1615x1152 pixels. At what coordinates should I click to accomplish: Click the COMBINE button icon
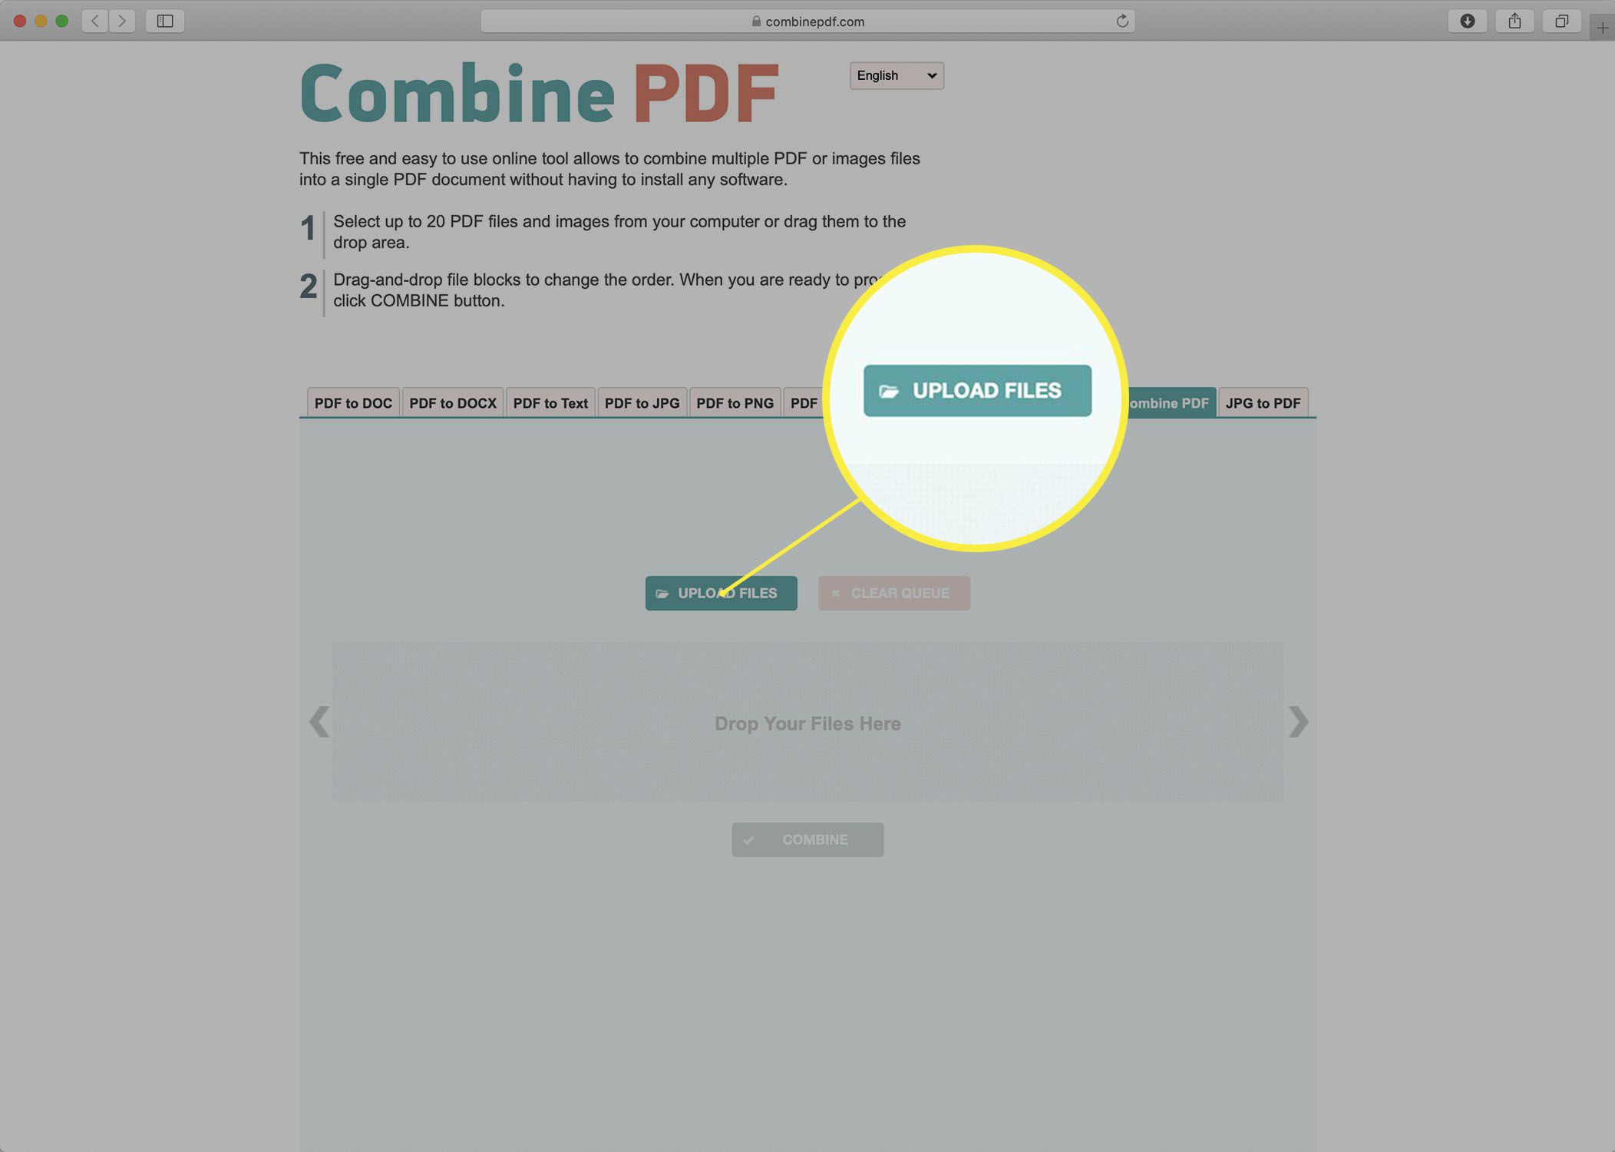click(748, 839)
